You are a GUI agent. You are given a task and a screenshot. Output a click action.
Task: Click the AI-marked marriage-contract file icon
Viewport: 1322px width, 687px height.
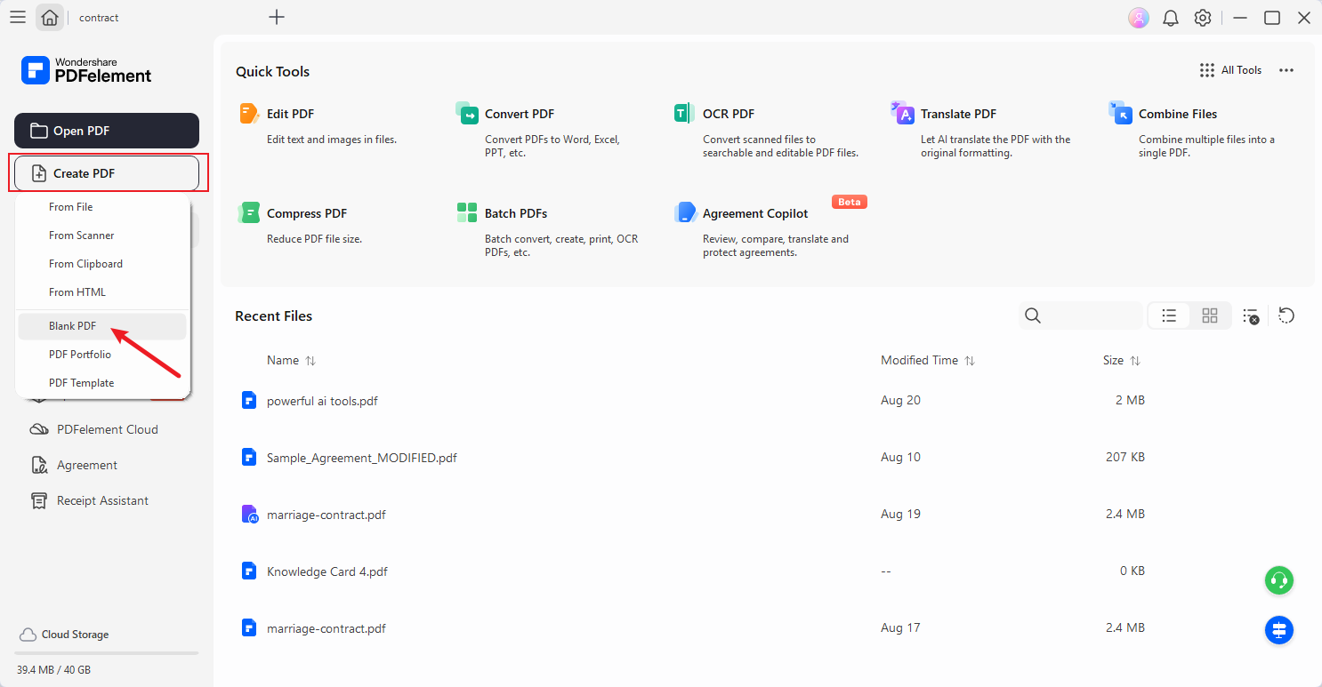tap(250, 515)
